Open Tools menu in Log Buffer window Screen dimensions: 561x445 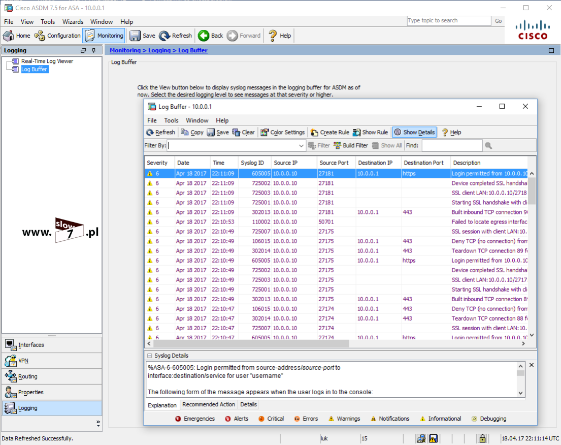coord(171,120)
